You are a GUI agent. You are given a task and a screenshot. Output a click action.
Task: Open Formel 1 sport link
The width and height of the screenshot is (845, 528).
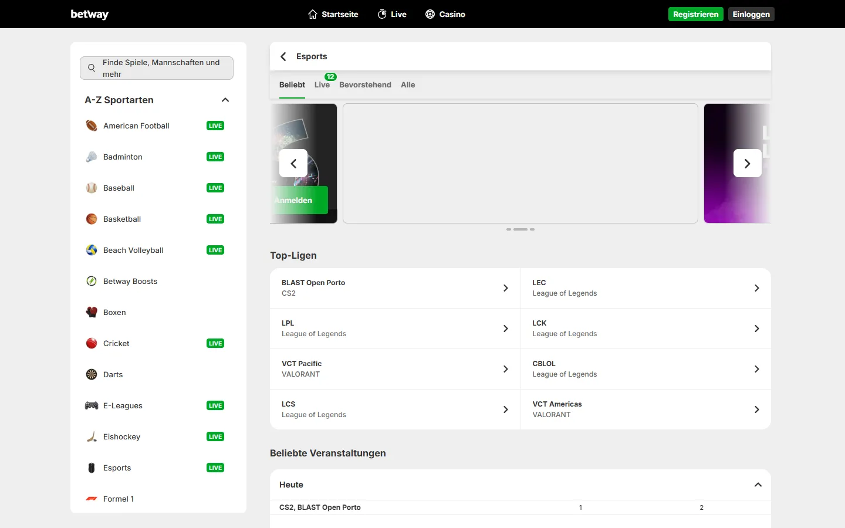point(119,499)
